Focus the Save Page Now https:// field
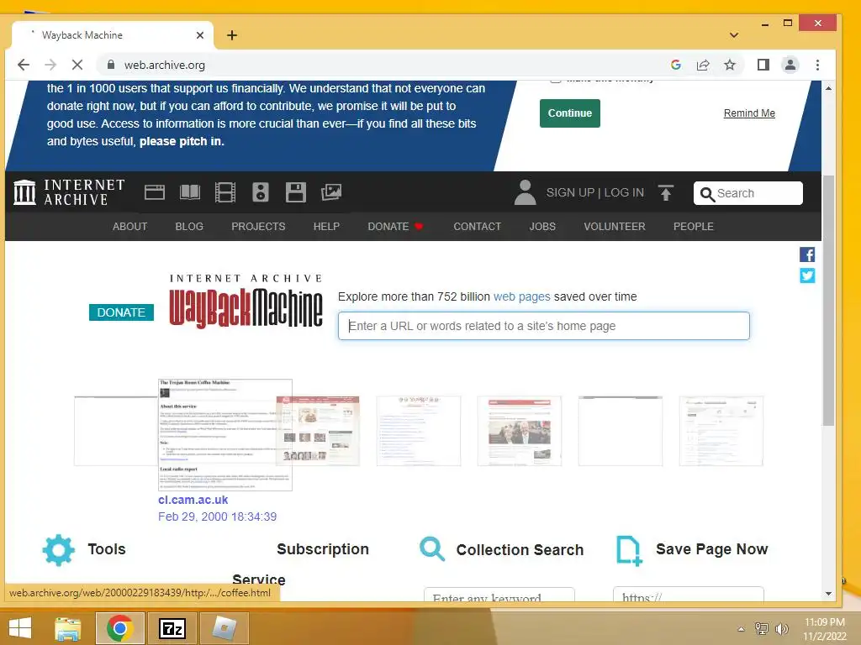The height and width of the screenshot is (645, 861). tap(688, 595)
